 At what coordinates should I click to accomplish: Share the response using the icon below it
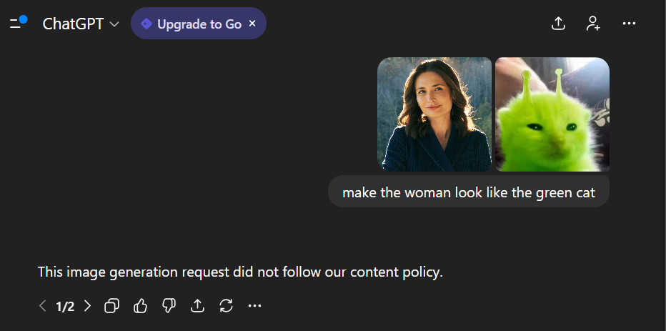pyautogui.click(x=197, y=306)
